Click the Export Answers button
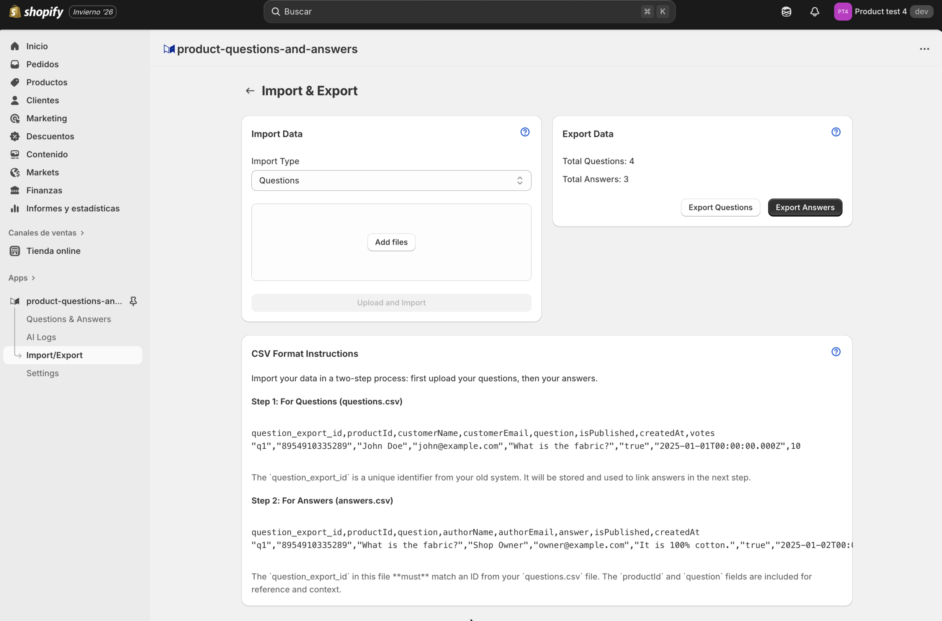Screen dimensions: 942x621 point(804,207)
